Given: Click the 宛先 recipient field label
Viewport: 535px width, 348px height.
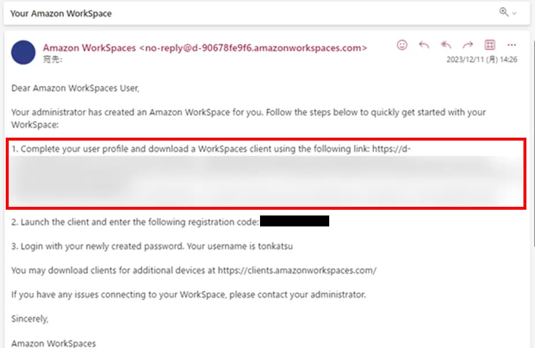Looking at the screenshot, I should [x=52, y=60].
